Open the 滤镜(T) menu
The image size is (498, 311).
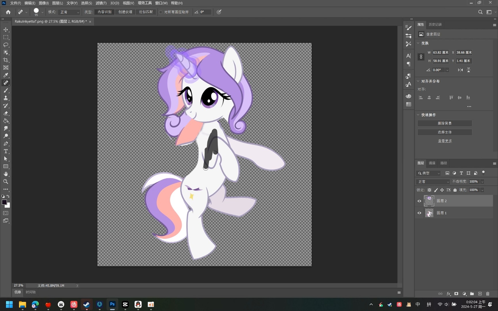101,3
